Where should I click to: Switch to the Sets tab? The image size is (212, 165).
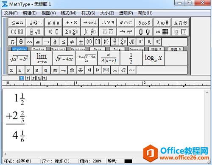coord(98,49)
